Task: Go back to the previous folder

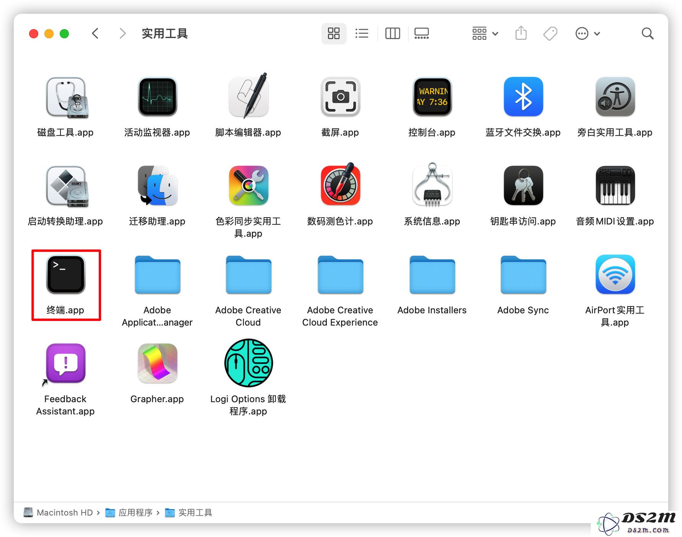Action: (95, 34)
